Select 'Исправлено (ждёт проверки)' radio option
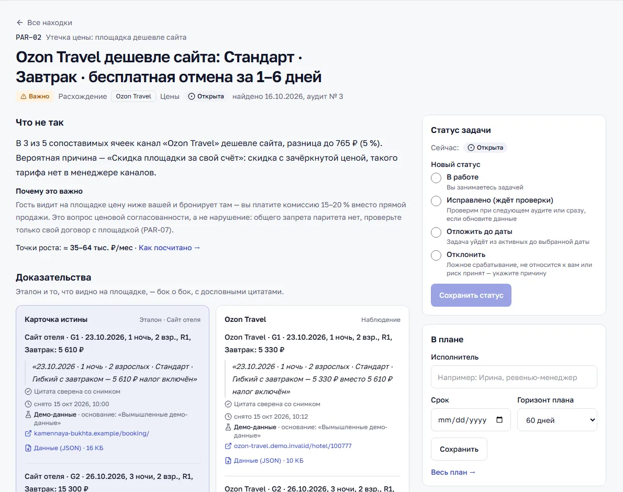Viewport: 623px width, 492px height. [436, 200]
